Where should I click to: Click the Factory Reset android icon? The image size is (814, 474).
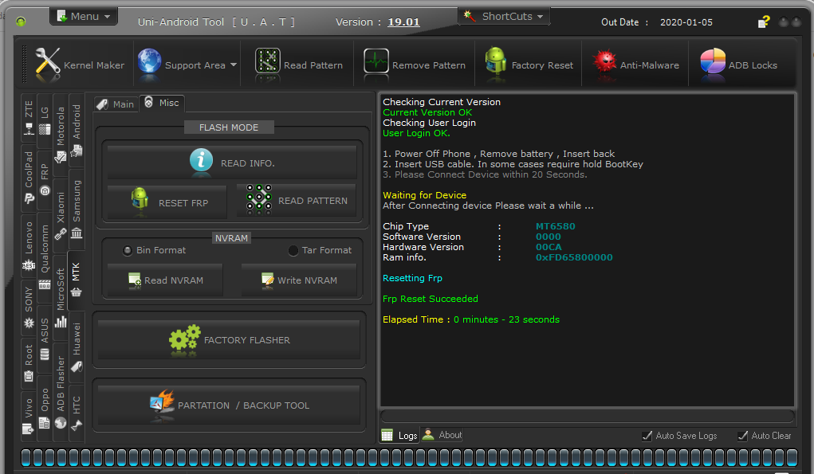click(x=495, y=61)
